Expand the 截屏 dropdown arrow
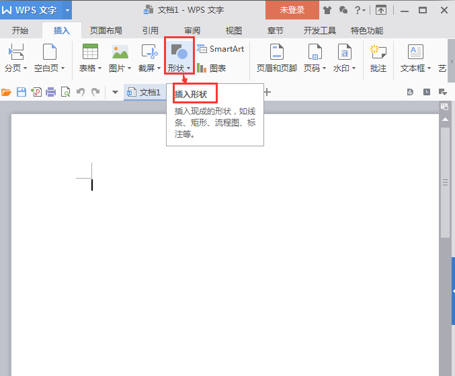Viewport: 455px width, 376px height. click(x=159, y=68)
